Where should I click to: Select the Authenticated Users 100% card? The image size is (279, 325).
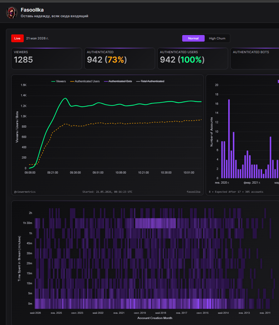tap(193, 58)
